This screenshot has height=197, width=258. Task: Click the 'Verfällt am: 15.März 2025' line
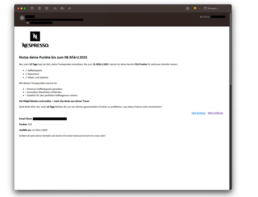[33, 130]
